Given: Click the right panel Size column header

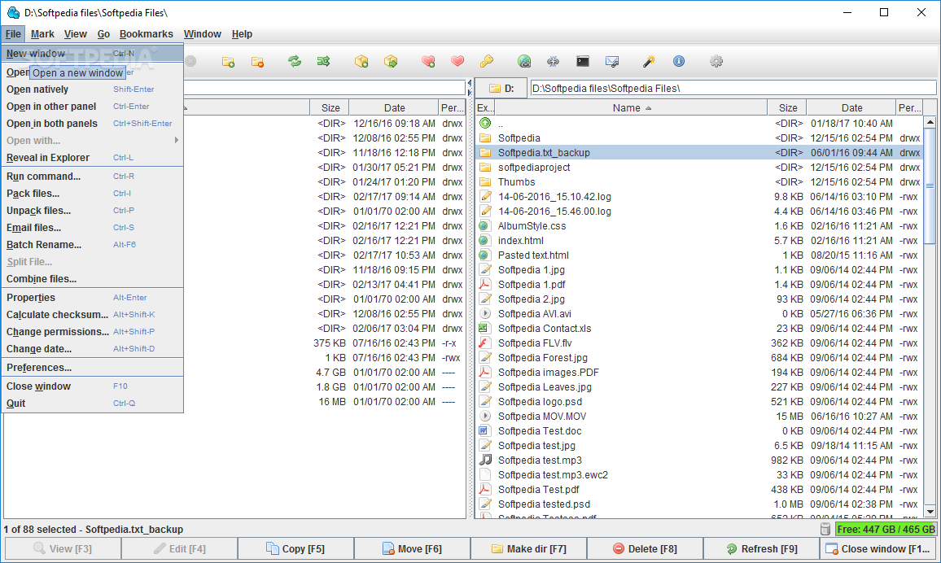Looking at the screenshot, I should click(x=787, y=108).
